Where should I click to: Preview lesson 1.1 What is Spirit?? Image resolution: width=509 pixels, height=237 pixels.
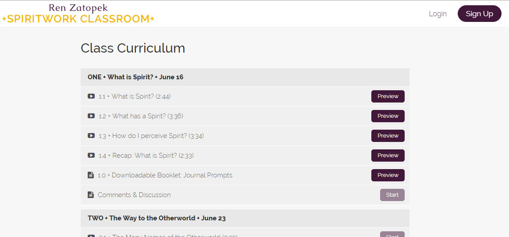(x=388, y=96)
